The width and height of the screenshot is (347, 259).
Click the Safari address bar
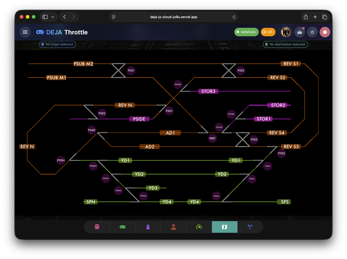click(174, 17)
